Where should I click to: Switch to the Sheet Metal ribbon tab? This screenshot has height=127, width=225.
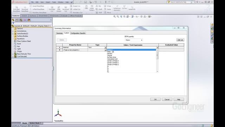tap(43, 16)
